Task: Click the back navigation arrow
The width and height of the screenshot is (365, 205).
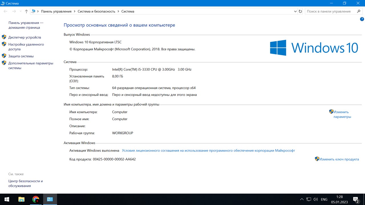Action: (5, 11)
